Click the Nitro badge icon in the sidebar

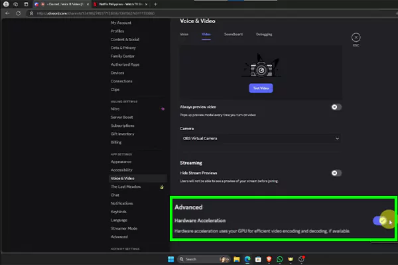[x=163, y=109]
